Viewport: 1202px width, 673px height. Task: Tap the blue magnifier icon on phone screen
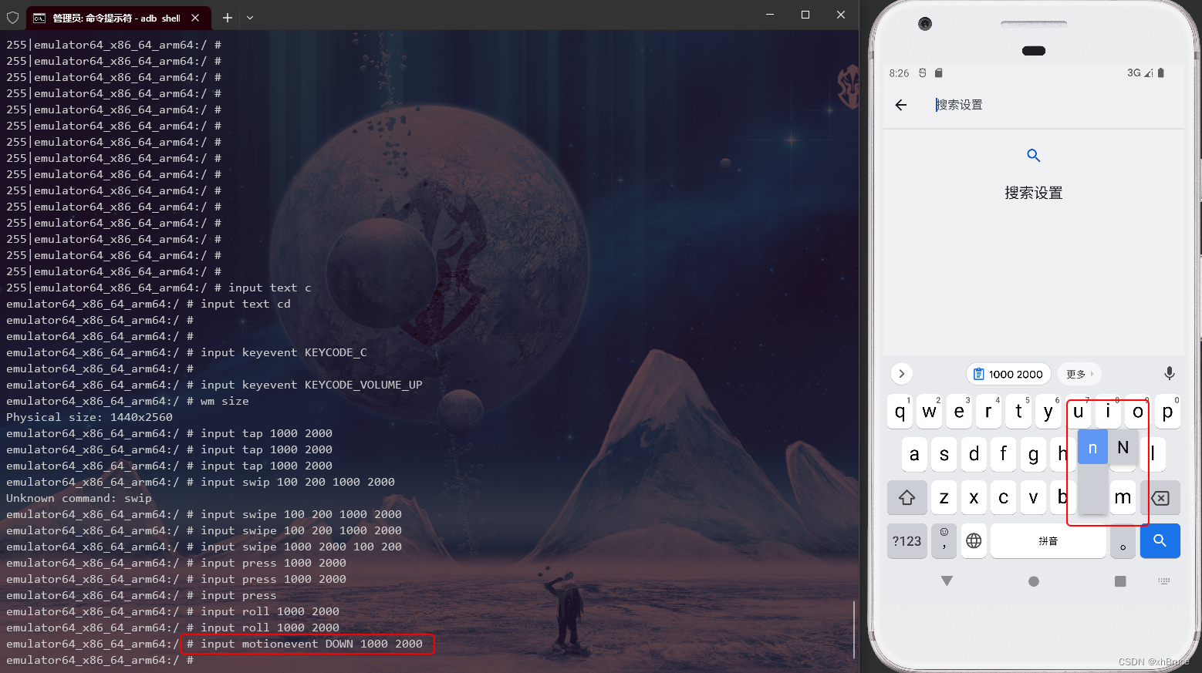pos(1034,156)
